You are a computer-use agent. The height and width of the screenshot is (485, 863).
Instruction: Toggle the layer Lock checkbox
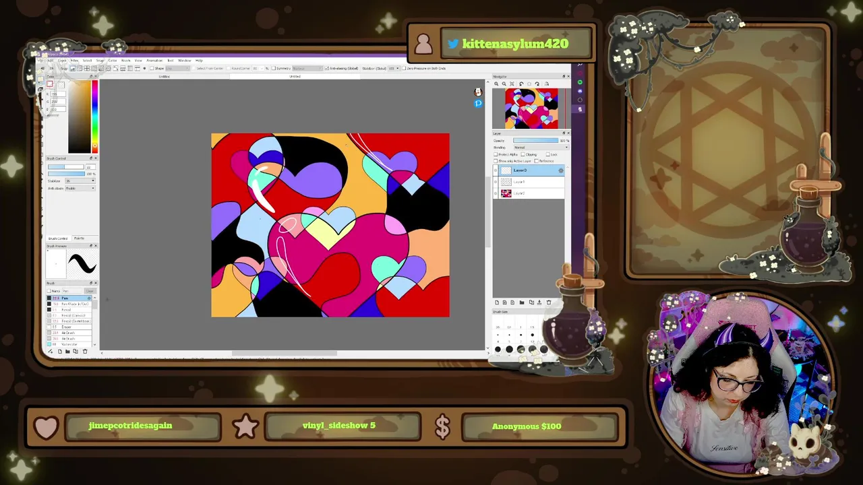[x=548, y=154]
